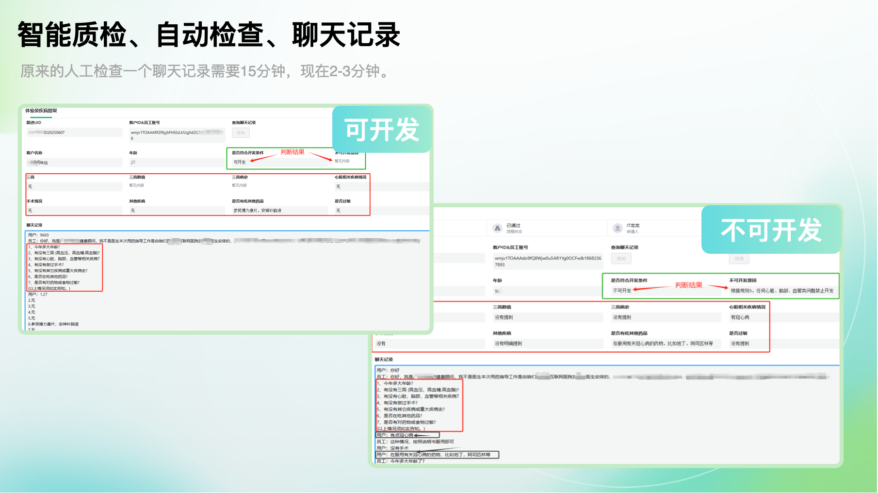Click the 聊天记录 label in left screenshot

point(34,225)
